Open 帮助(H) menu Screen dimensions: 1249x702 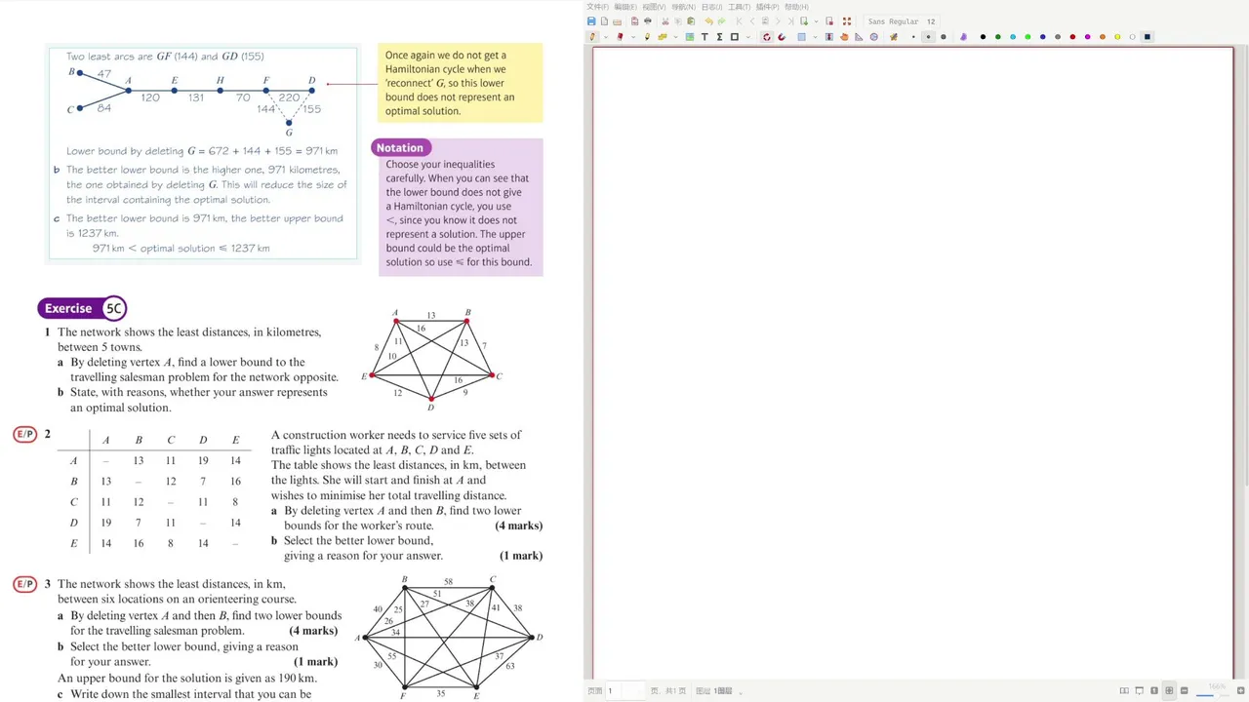796,7
